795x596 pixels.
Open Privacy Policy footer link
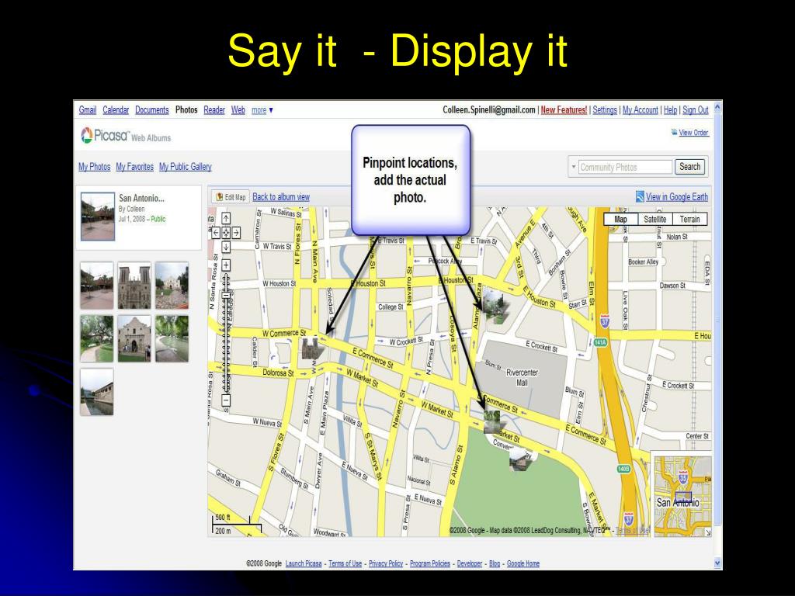click(x=385, y=563)
